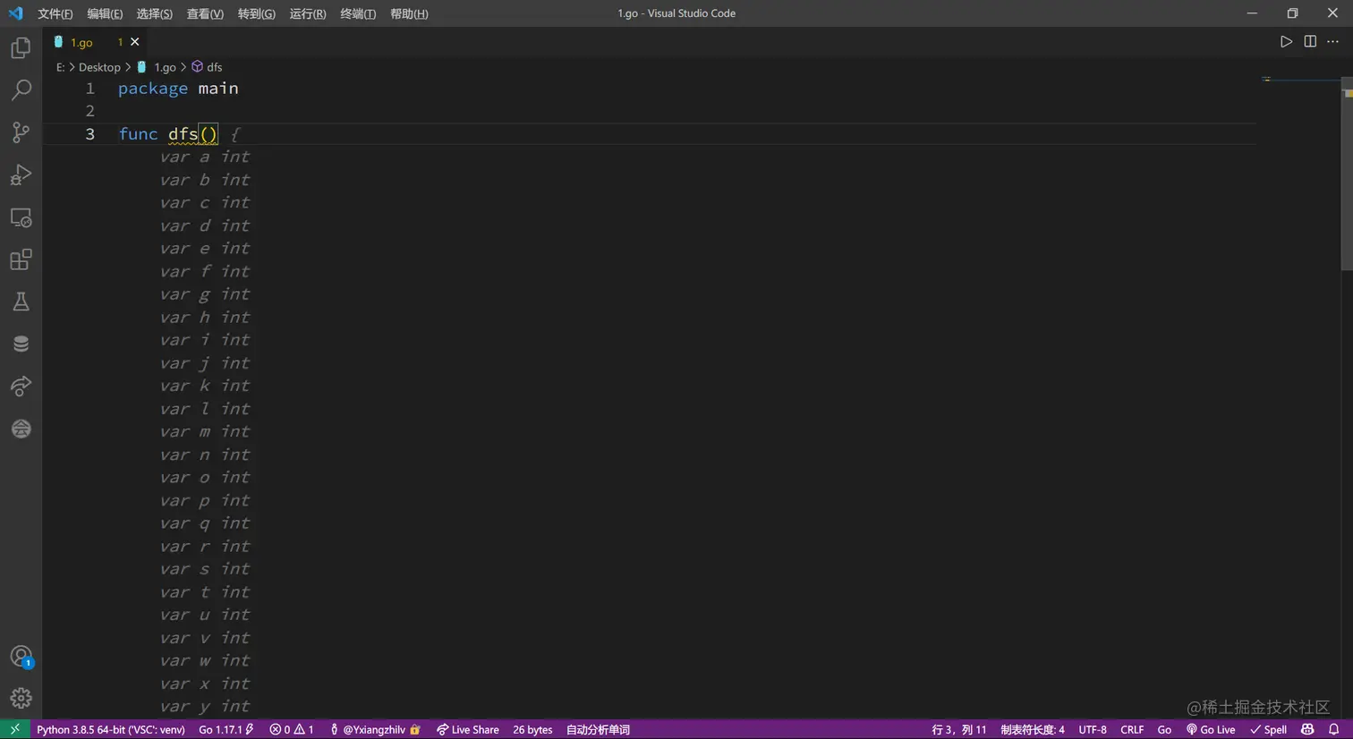This screenshot has width=1353, height=739.
Task: Open Run and Debug view
Action: pyautogui.click(x=21, y=174)
